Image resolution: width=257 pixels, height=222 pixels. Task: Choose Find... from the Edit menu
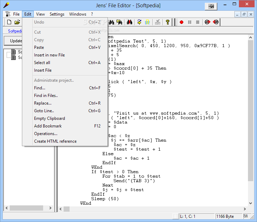[x=65, y=88]
